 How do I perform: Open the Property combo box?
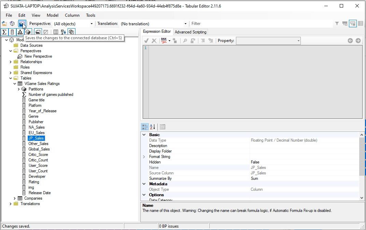(x=268, y=41)
